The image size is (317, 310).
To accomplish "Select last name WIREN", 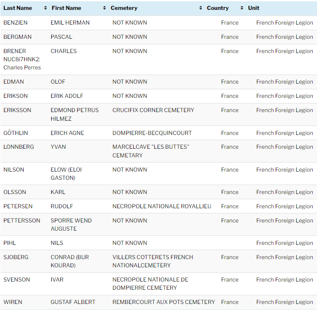I will tap(12, 302).
